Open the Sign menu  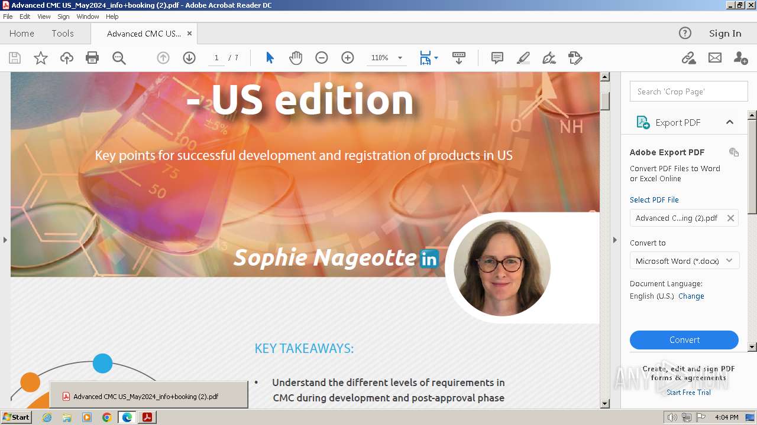pyautogui.click(x=63, y=17)
